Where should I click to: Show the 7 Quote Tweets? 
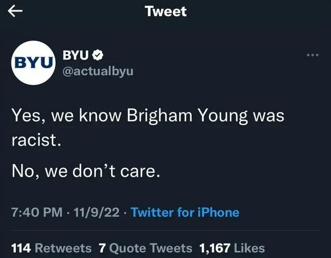click(x=145, y=248)
